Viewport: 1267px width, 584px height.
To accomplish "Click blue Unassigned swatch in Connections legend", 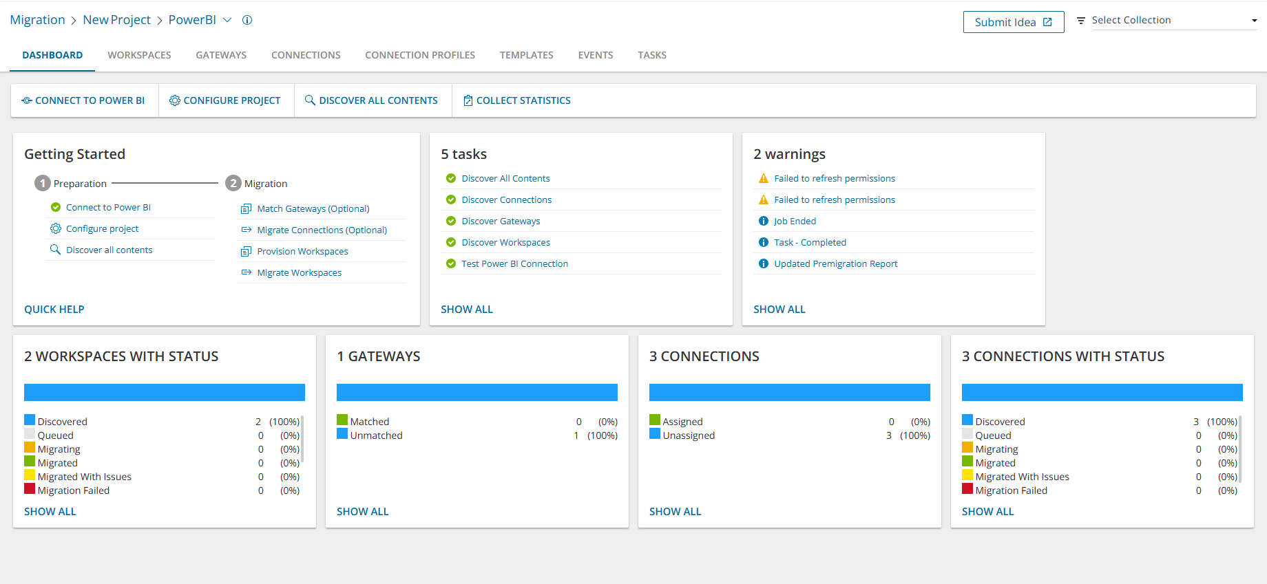I will click(x=655, y=433).
